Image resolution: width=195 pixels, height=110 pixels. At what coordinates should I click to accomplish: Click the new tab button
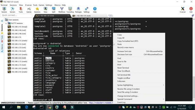pyautogui.click(x=110, y=16)
